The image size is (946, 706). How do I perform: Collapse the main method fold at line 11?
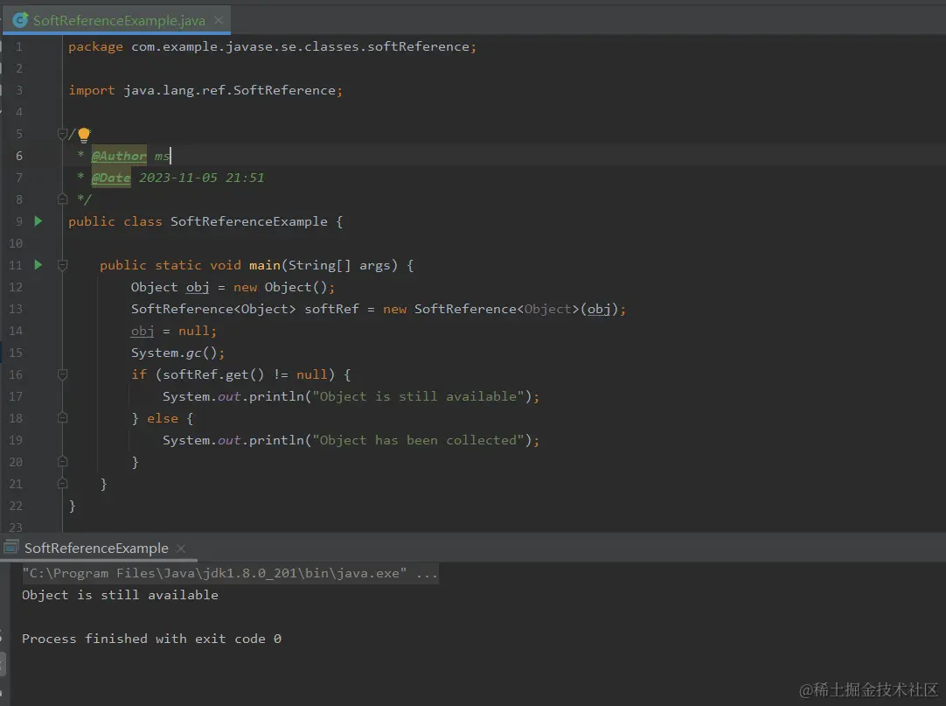coord(62,265)
